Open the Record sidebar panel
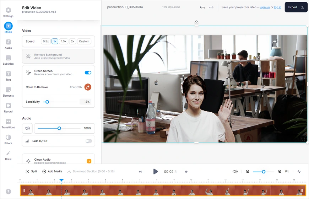 (x=8, y=108)
